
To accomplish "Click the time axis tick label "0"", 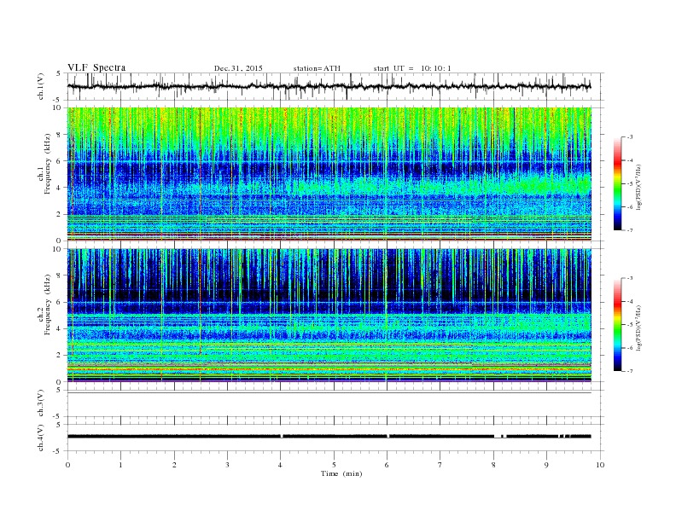I will coord(67,465).
